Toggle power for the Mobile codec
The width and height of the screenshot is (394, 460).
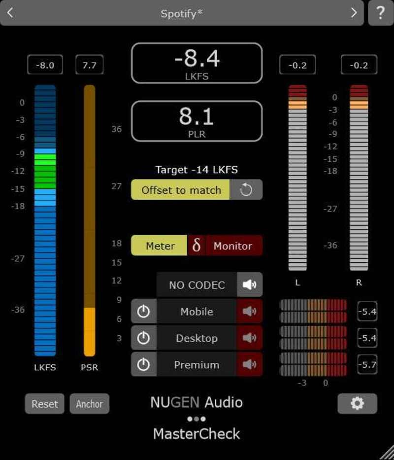tap(143, 312)
